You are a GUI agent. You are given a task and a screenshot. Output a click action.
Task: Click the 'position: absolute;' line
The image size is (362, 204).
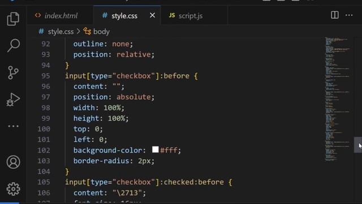pos(114,97)
